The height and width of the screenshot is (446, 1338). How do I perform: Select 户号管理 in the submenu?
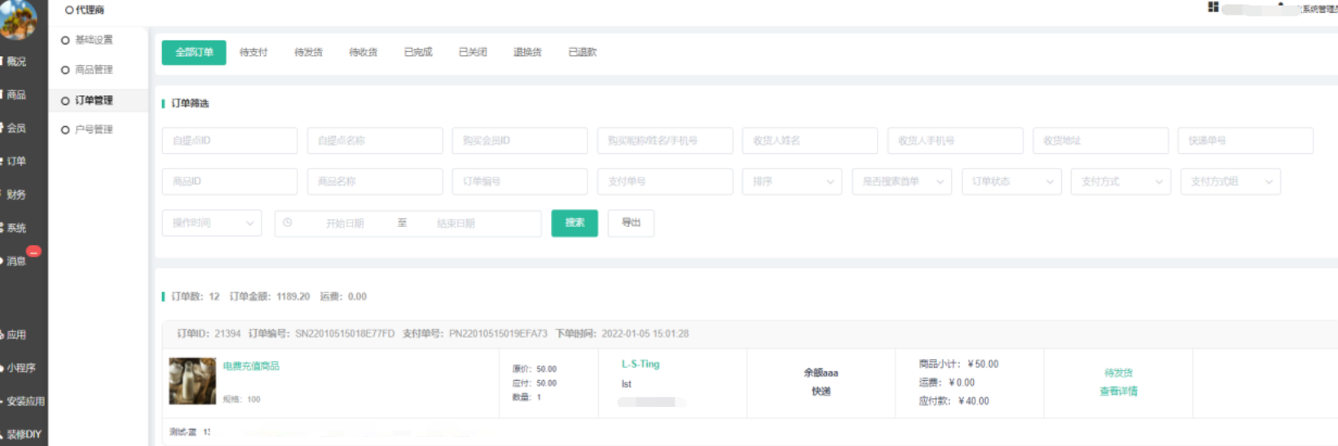(94, 129)
